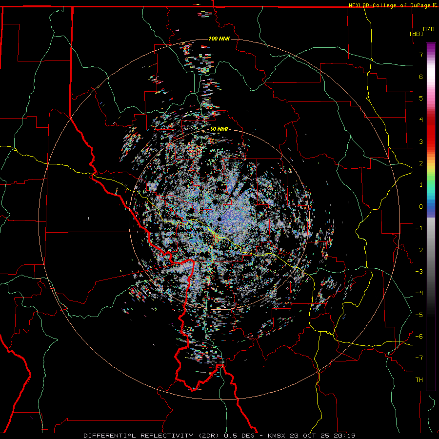Image resolution: width=439 pixels, height=439 pixels.
Task: Click the DZD legend title
Action: (429, 29)
